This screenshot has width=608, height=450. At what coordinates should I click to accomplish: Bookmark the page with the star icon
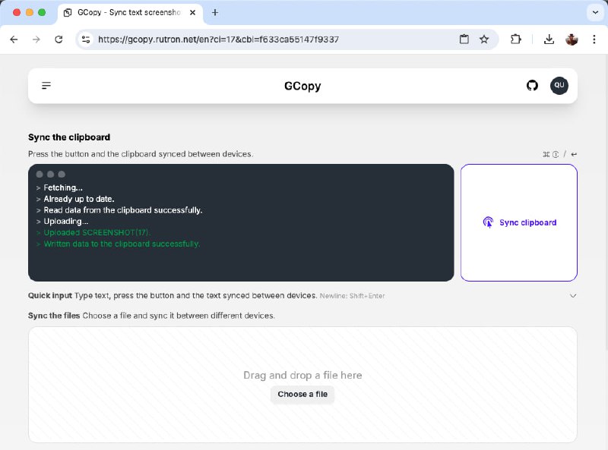coord(484,39)
